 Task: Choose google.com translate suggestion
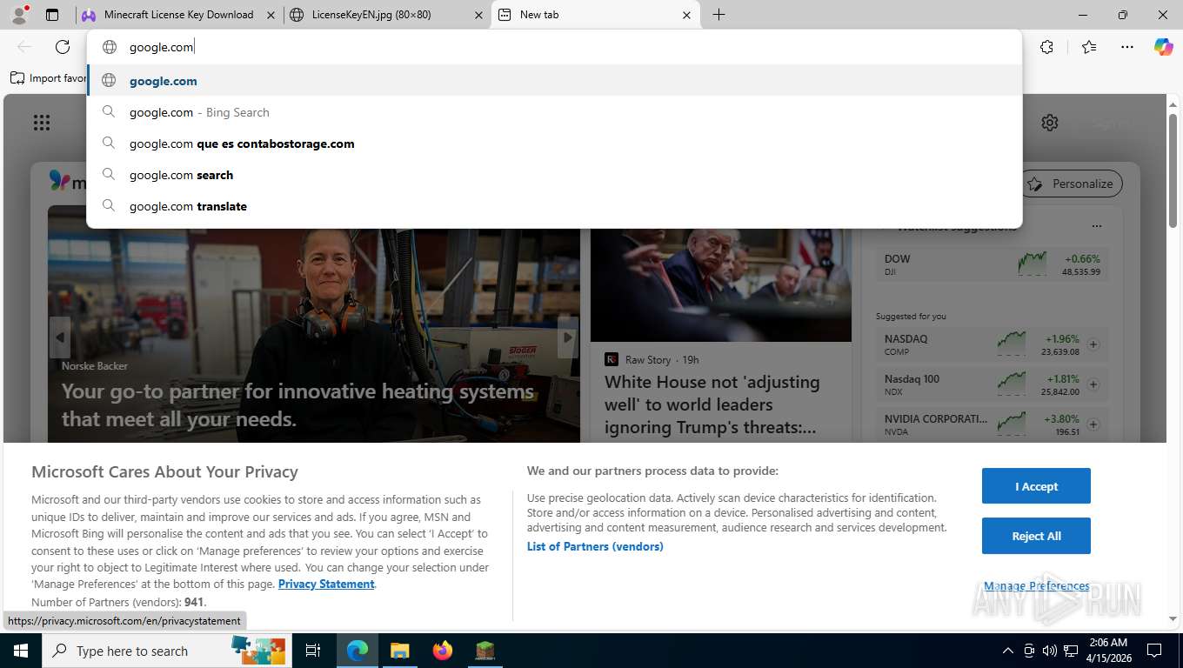pos(554,206)
